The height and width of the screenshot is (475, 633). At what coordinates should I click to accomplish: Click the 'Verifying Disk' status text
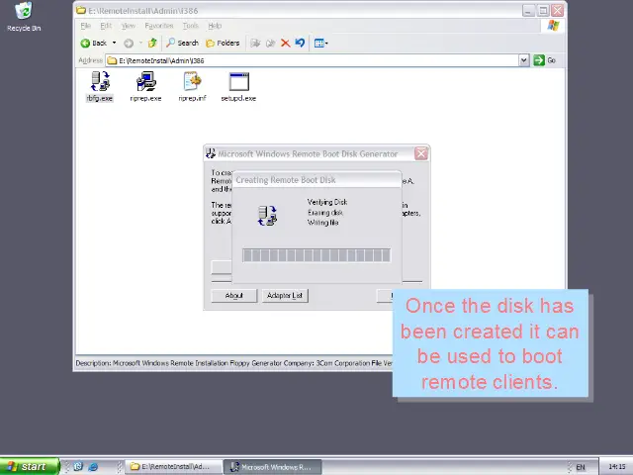point(327,202)
